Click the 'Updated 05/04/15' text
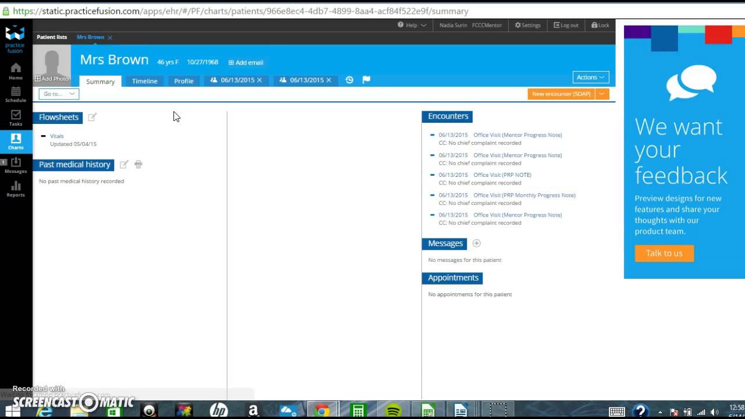This screenshot has width=745, height=419. tap(73, 144)
